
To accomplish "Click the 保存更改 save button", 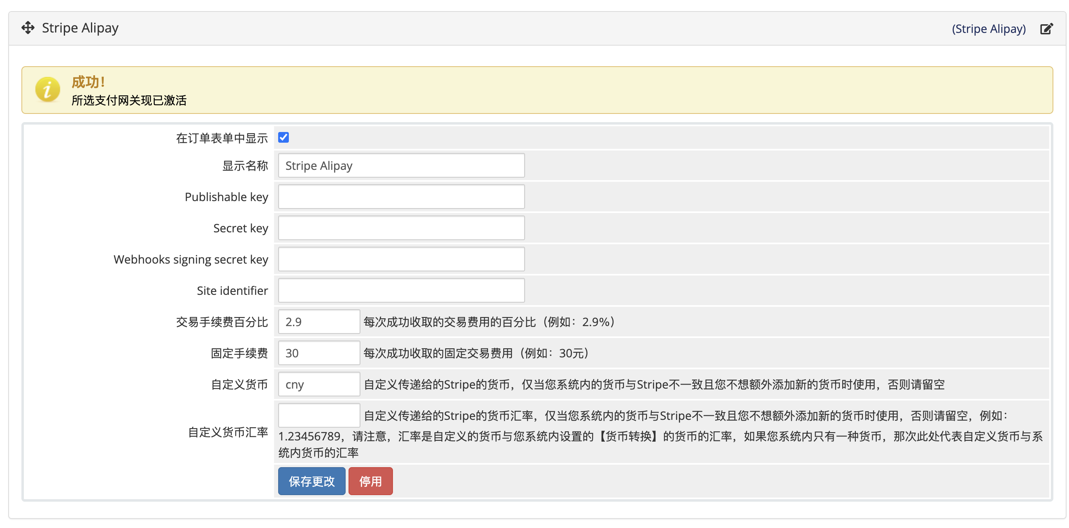I will 311,481.
